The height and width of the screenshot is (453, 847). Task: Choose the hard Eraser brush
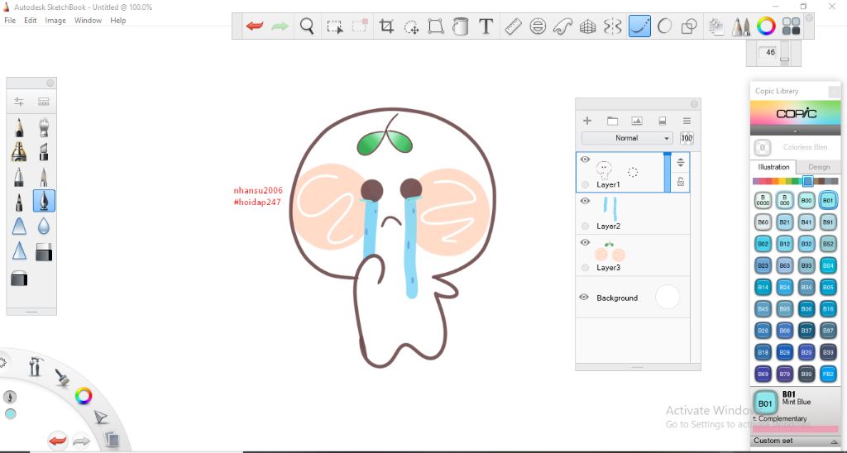tap(44, 251)
